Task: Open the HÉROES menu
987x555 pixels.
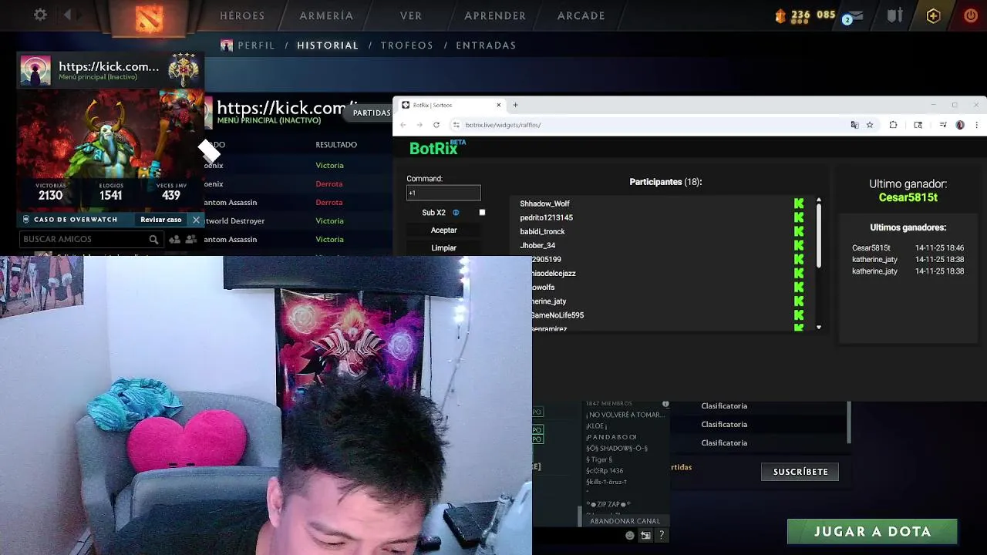Action: coord(242,15)
